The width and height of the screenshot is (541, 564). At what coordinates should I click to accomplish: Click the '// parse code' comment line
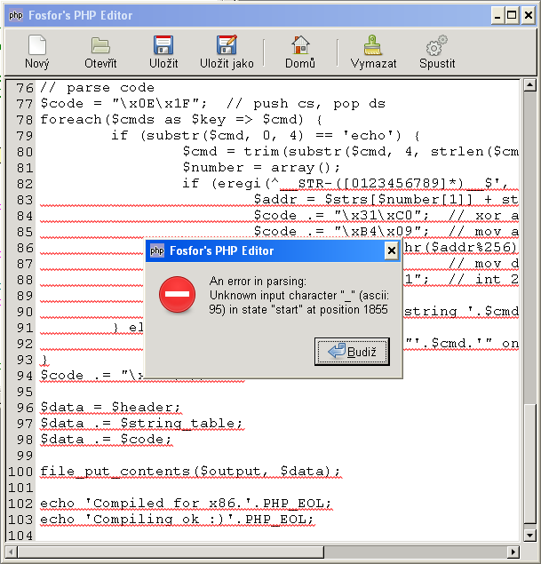tap(97, 88)
